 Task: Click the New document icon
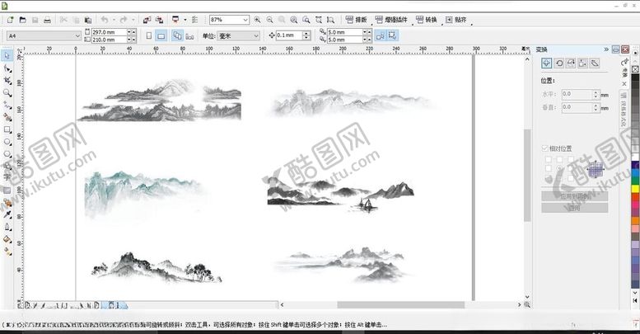click(7, 19)
